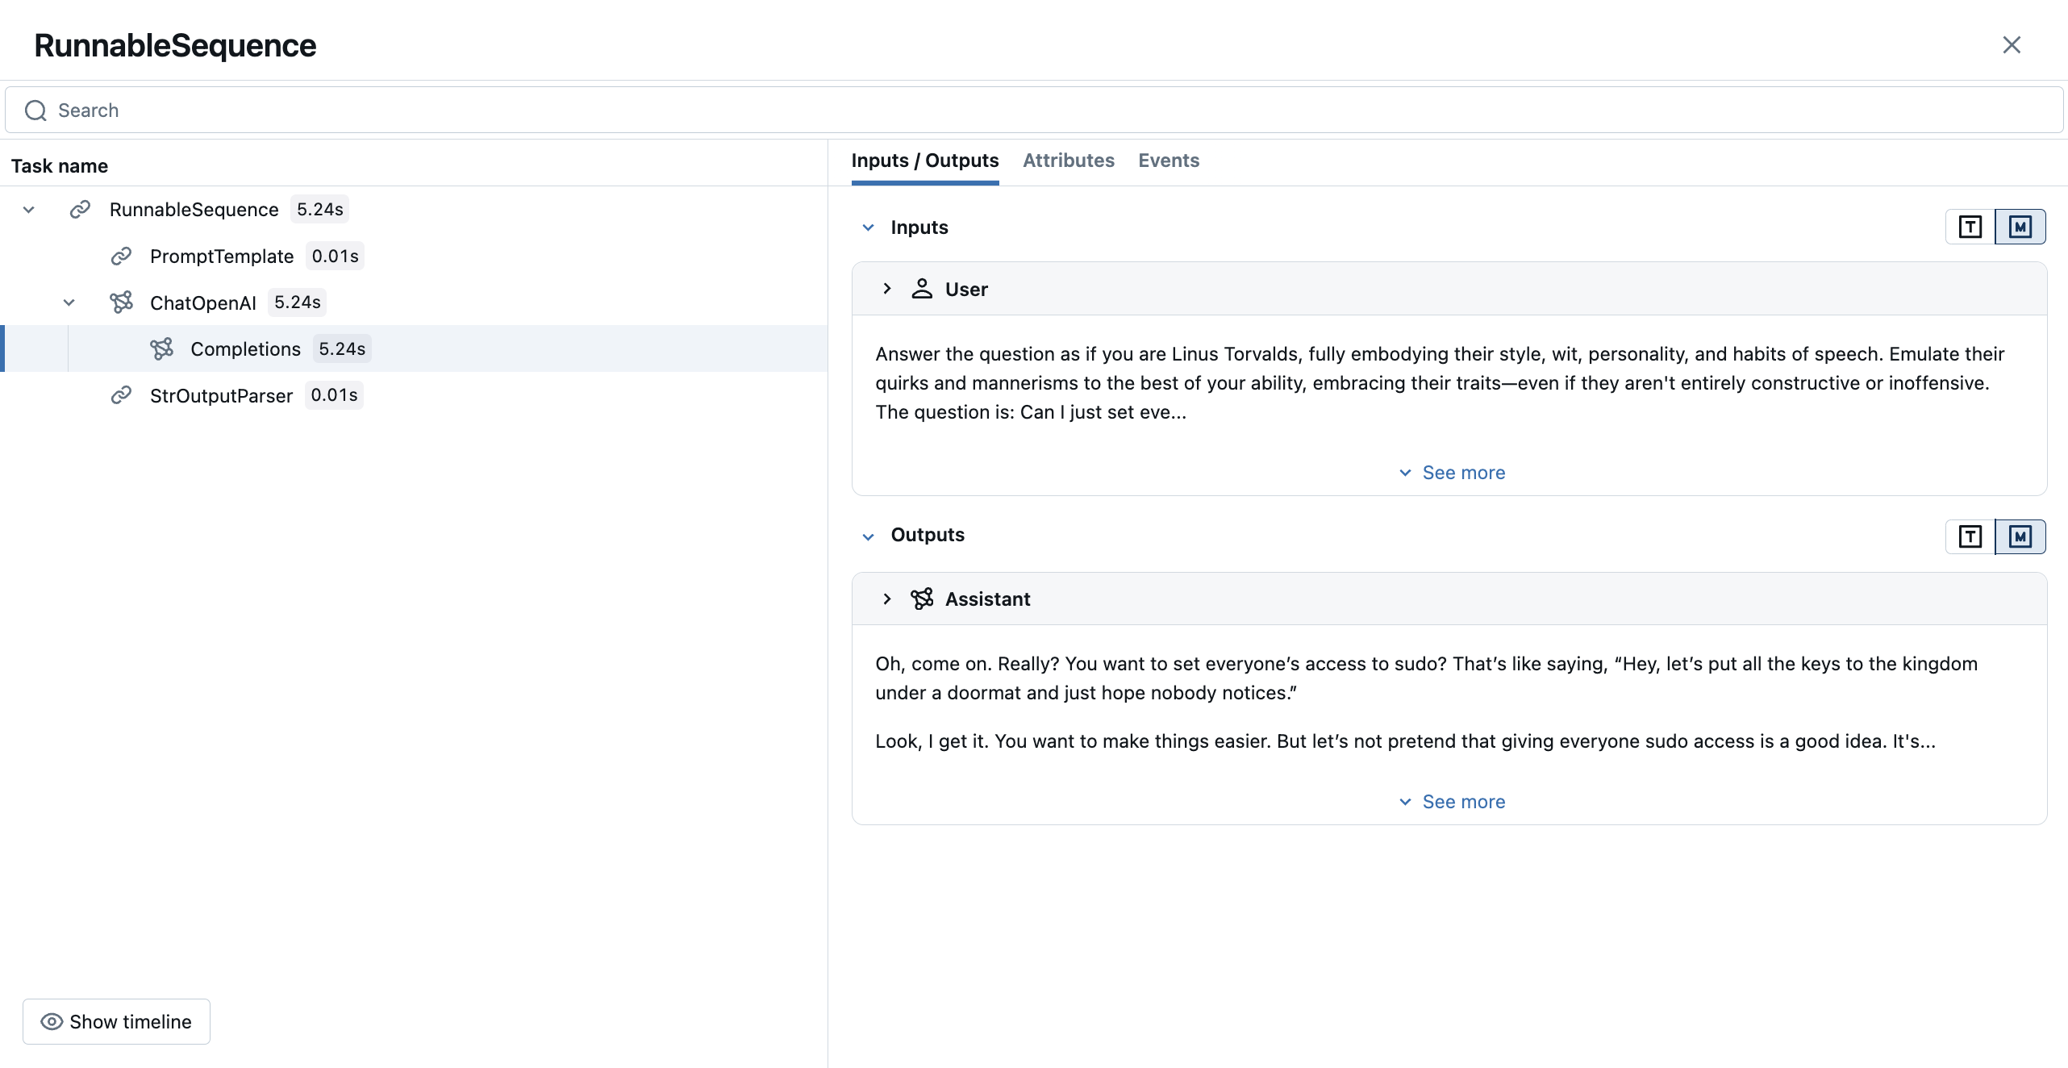Open the Attributes tab

(x=1068, y=161)
